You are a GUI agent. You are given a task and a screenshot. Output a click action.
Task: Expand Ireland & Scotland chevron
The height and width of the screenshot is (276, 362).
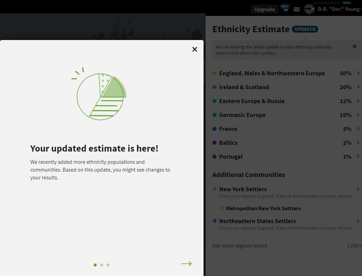pyautogui.click(x=358, y=87)
